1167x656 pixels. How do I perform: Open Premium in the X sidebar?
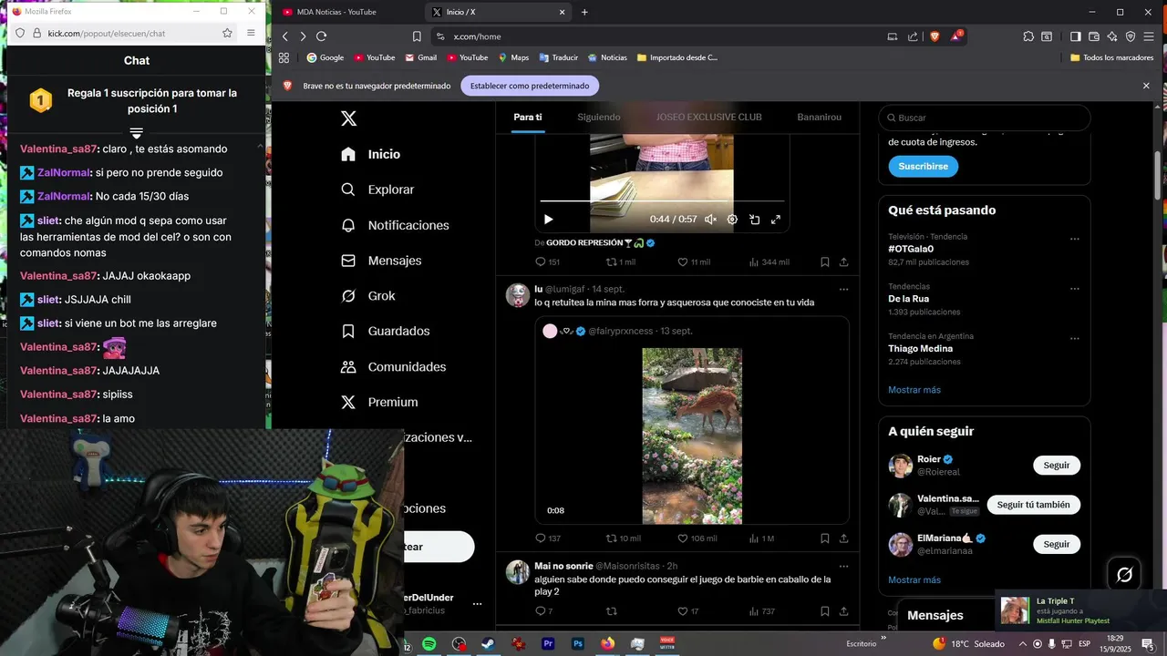379,402
